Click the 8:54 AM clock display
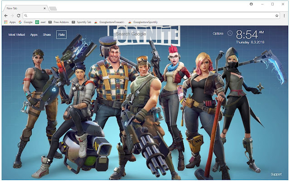The height and width of the screenshot is (181, 290). coord(250,34)
